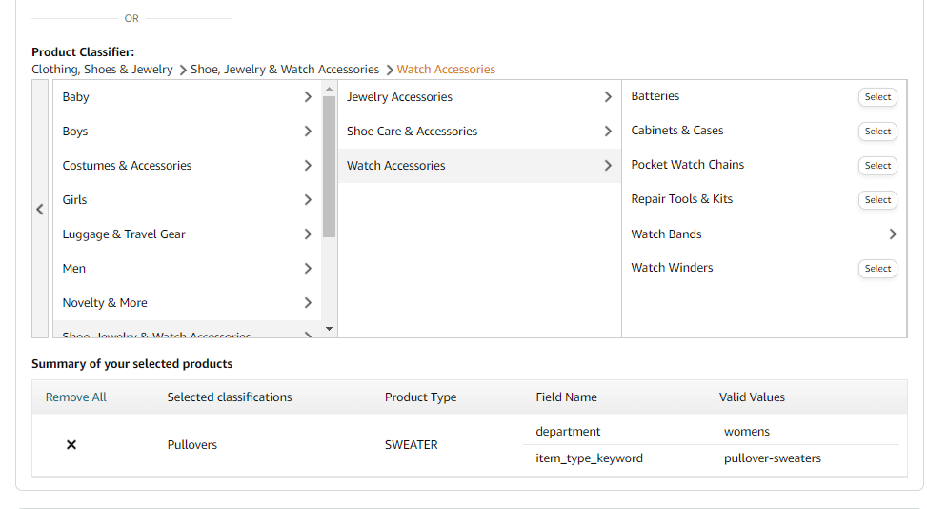
Task: Select Repair Tools & Kits classification
Action: tap(877, 200)
